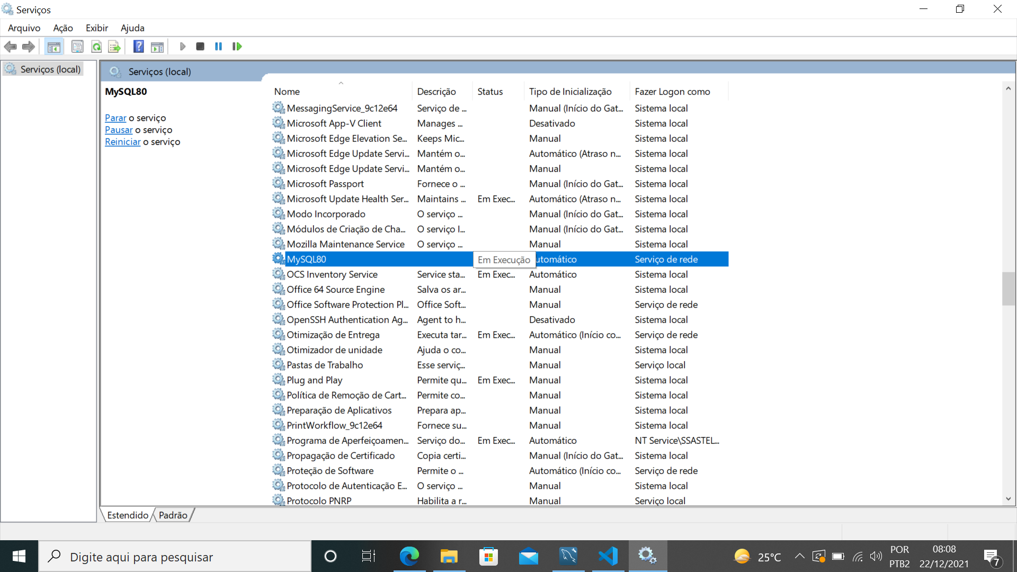This screenshot has width=1017, height=572.
Task: Select the Microsoft Passport service
Action: (500, 184)
